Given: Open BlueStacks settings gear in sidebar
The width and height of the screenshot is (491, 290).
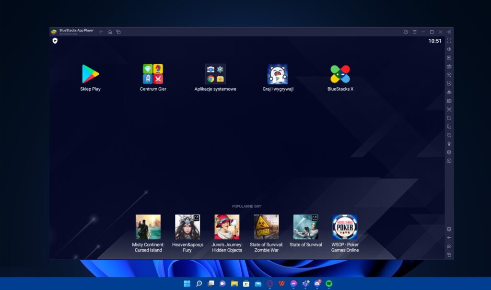Looking at the screenshot, I should coord(449,229).
